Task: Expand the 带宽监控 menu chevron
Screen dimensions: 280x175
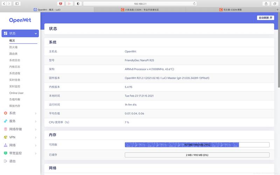Action: pyautogui.click(x=36, y=153)
